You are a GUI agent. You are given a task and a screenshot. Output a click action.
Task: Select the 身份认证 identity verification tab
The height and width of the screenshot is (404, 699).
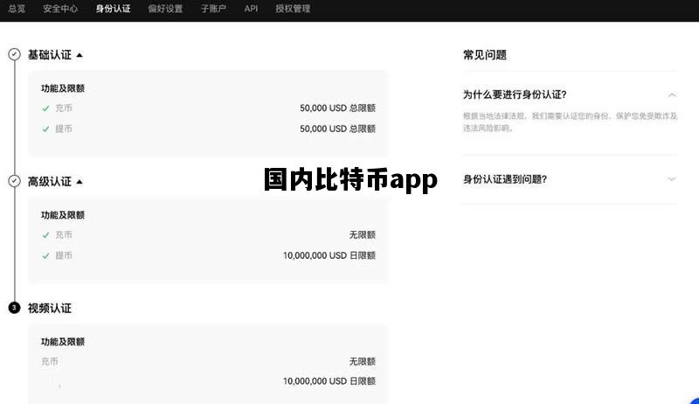pyautogui.click(x=114, y=9)
